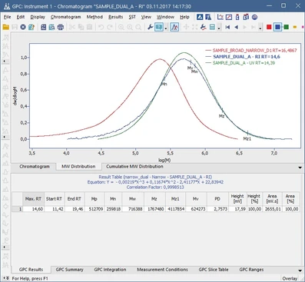The image size is (305, 282).
Task: Select the Mz1 value 4117854 cell
Action: coord(175,209)
